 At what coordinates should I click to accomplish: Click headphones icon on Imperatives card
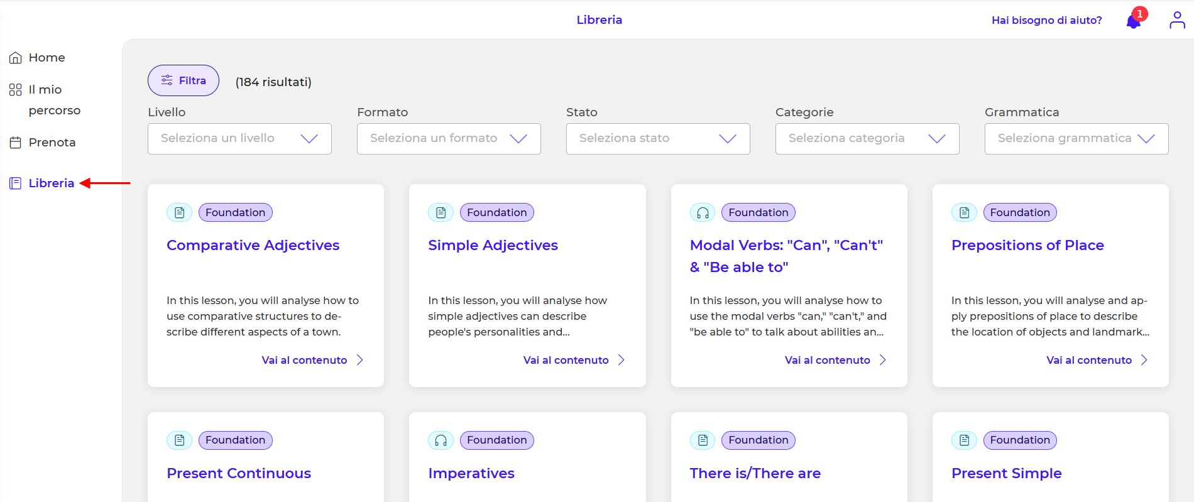(441, 440)
